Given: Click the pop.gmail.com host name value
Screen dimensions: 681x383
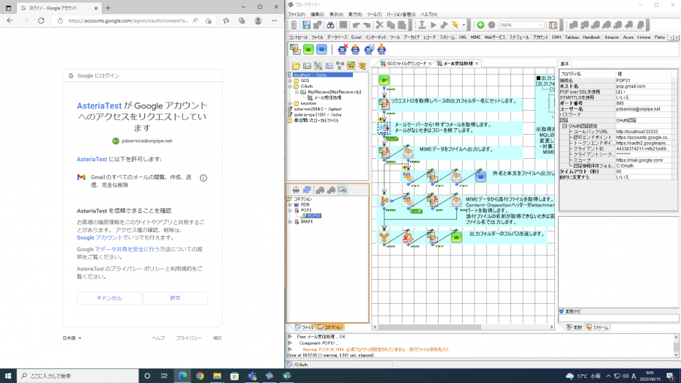Looking at the screenshot, I should (630, 86).
